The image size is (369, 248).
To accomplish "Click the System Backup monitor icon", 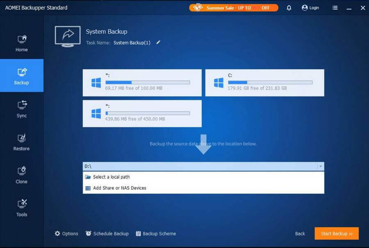I will tap(68, 36).
